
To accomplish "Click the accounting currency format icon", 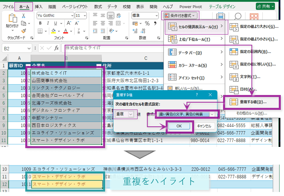I will coord(135,23).
